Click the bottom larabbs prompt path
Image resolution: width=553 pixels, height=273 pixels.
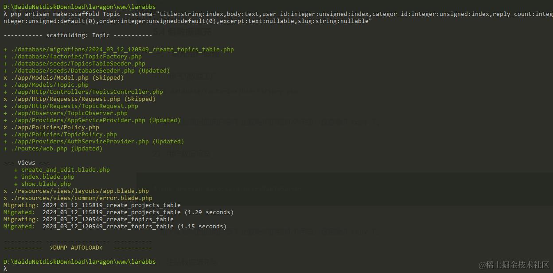click(x=80, y=262)
